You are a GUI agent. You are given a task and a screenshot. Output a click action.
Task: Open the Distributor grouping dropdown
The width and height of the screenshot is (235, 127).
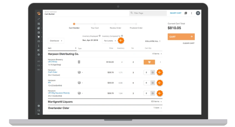(56, 41)
